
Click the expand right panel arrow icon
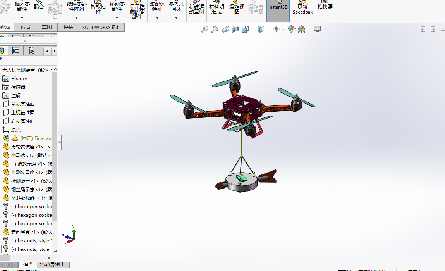click(433, 29)
